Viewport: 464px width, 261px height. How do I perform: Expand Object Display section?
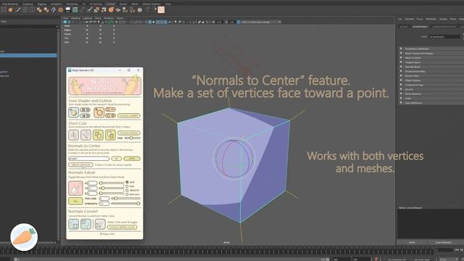coord(431,80)
